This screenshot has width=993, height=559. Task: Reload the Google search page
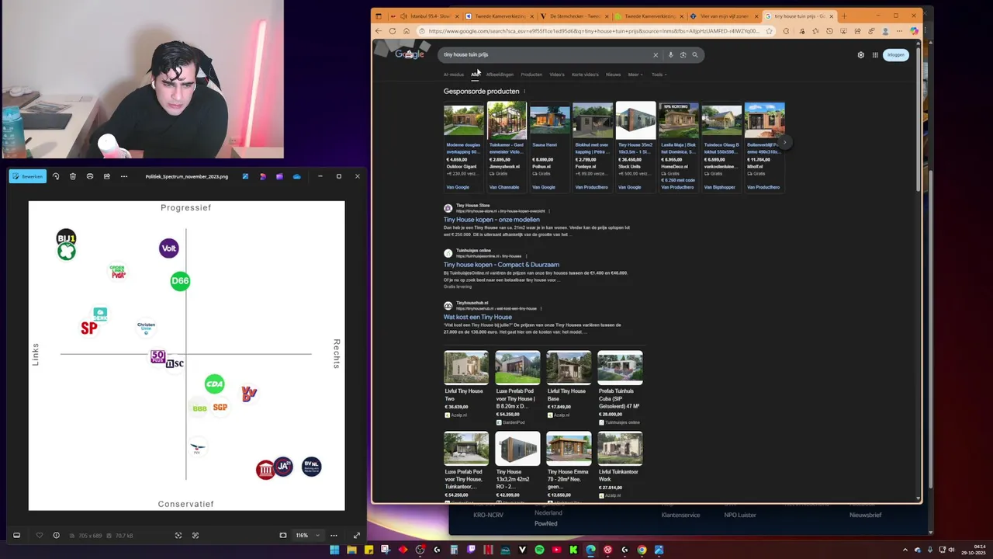[x=393, y=31]
